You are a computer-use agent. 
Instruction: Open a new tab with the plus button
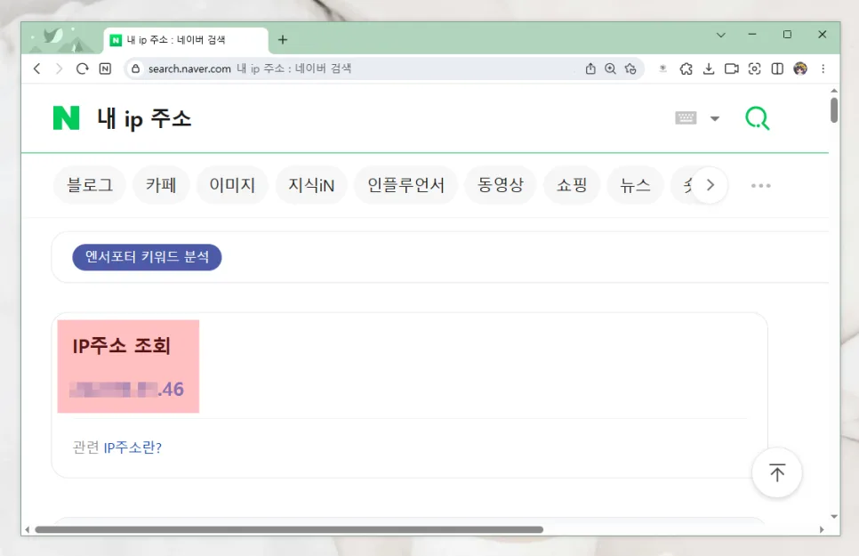point(283,39)
